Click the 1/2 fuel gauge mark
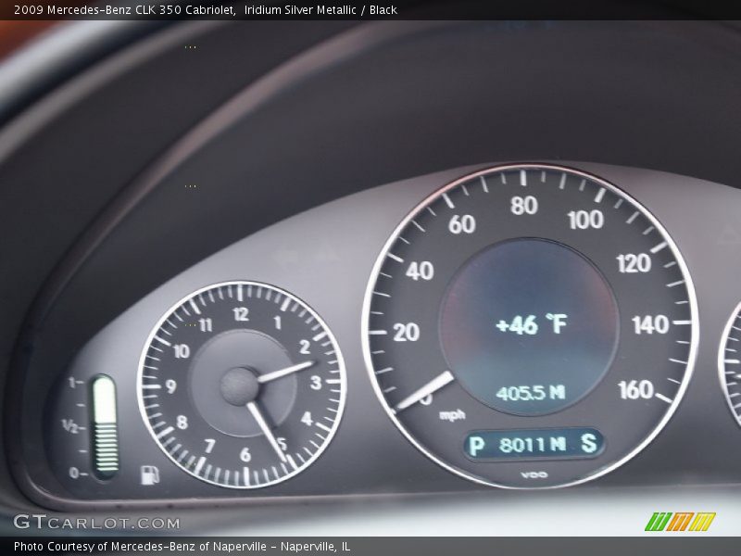The image size is (741, 556). coord(70,425)
